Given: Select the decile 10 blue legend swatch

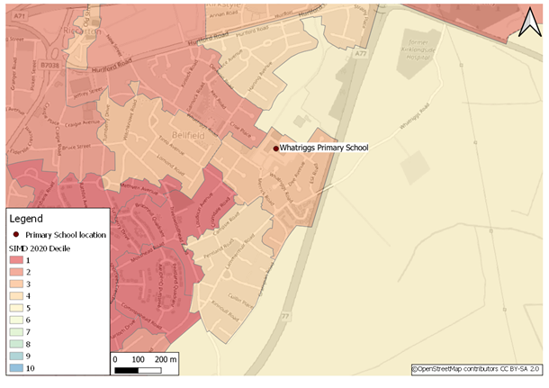Looking at the screenshot, I should click(x=17, y=368).
